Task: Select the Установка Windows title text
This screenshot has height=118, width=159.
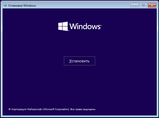Action: coord(22,6)
